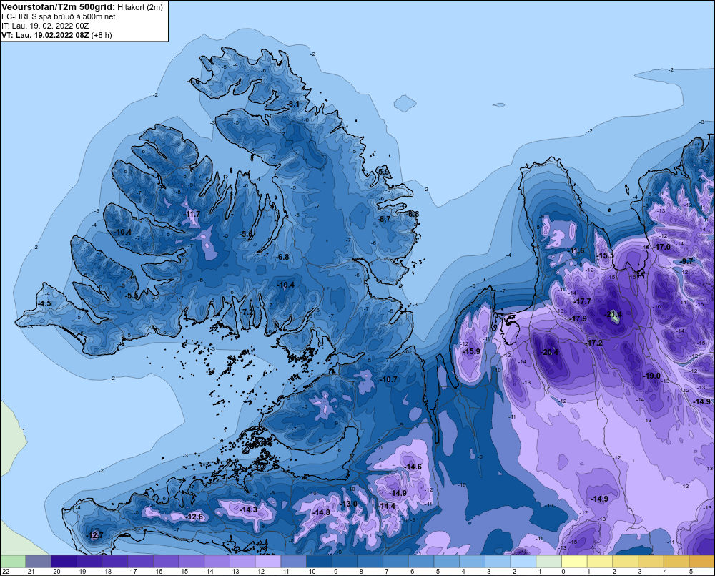715x576 pixels.
Task: Click the temperature label -20.4
Action: [549, 352]
